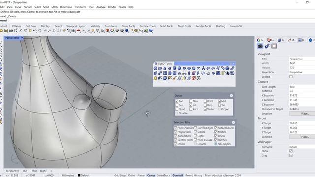
Task: Click the Save file icon in toolbar
Action: (6, 30)
